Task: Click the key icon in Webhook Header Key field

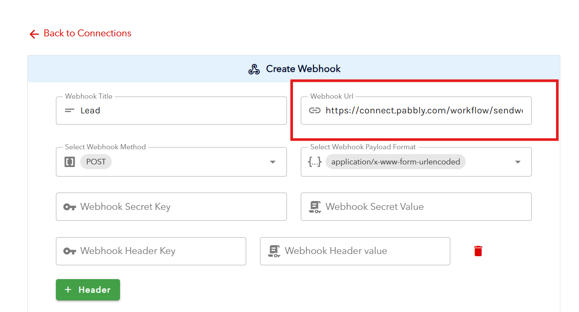Action: tap(69, 251)
